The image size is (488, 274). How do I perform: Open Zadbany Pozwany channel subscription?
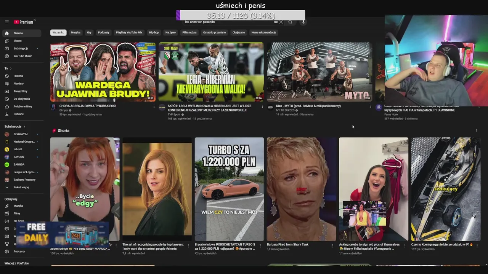click(22, 180)
